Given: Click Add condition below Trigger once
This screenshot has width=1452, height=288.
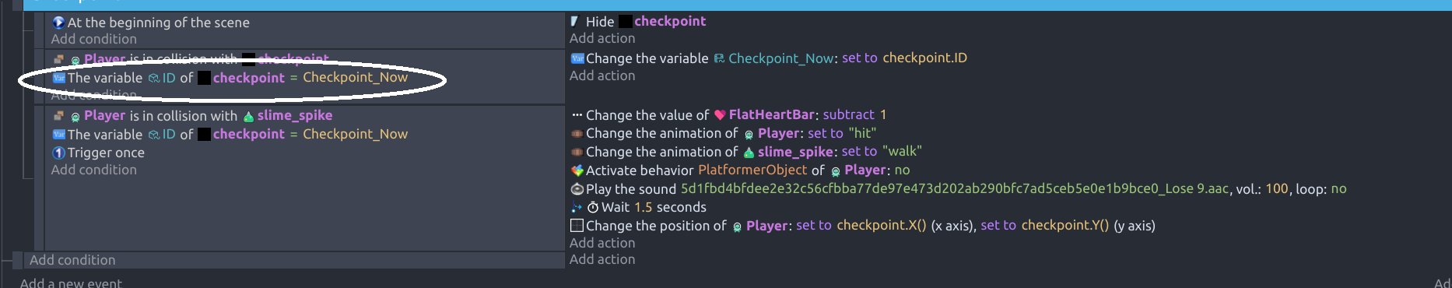Looking at the screenshot, I should [x=94, y=170].
